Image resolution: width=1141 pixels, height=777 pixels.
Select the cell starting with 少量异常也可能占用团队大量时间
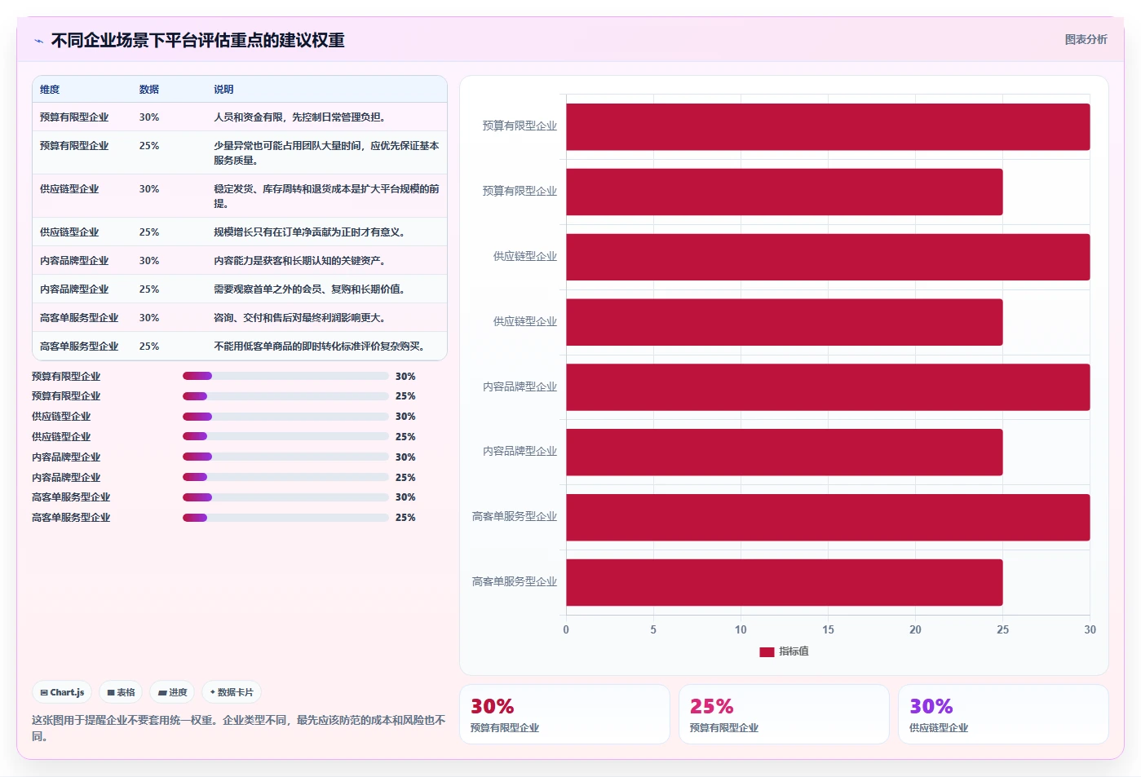click(x=326, y=153)
